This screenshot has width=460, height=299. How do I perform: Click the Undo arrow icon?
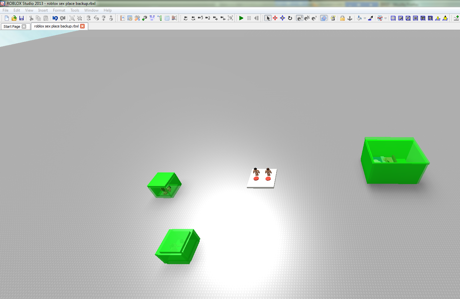[x=55, y=18]
